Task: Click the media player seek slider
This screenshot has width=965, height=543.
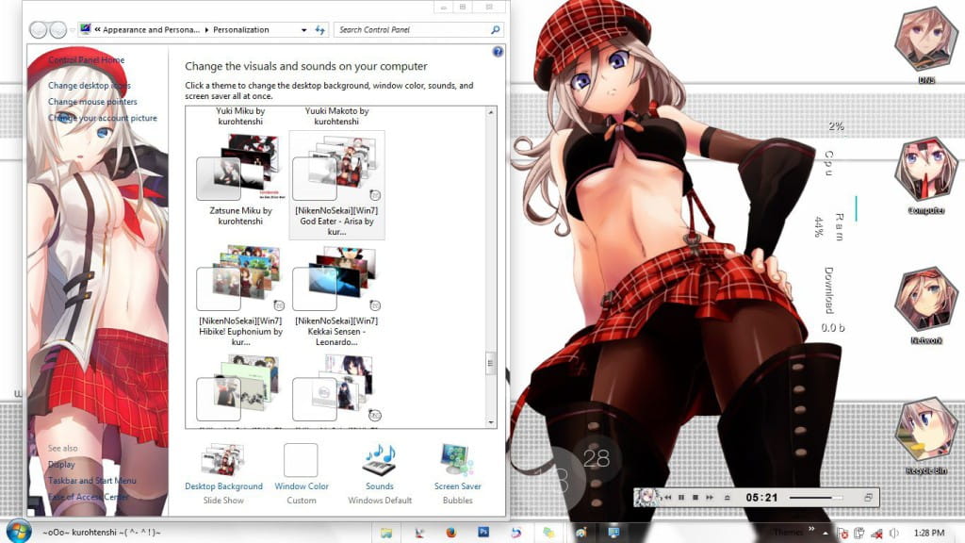Action: coord(815,497)
